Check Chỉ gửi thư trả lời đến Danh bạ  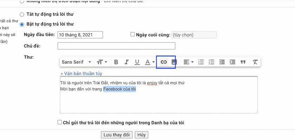60,122
